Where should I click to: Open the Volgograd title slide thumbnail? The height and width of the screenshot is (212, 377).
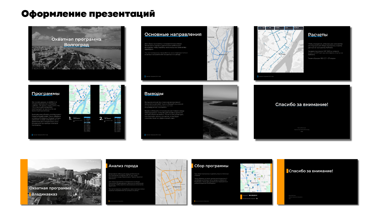tap(76, 53)
